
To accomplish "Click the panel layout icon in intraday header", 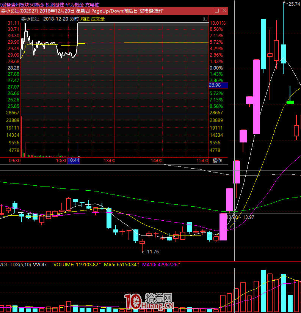I will point(205,19).
